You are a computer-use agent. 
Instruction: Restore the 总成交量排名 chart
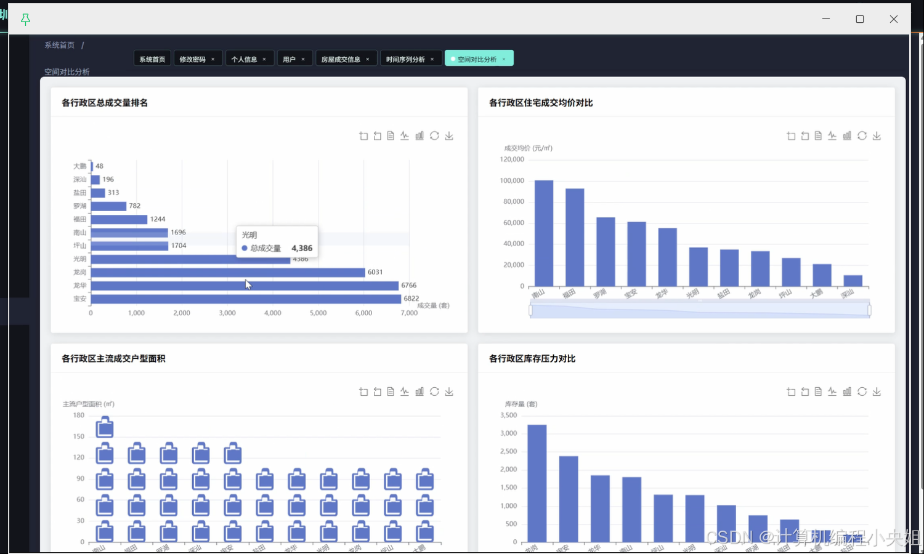[x=434, y=135]
